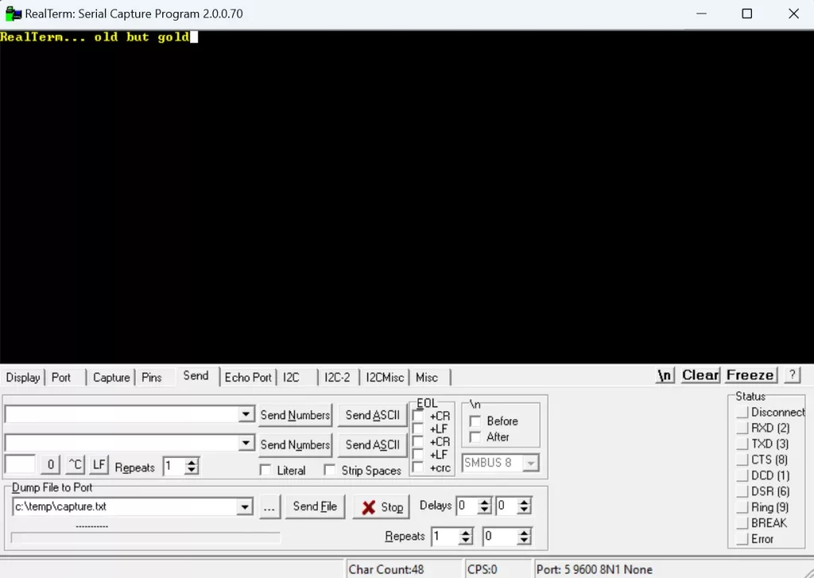Open the SMBUS 8 dropdown
814x578 pixels.
530,463
